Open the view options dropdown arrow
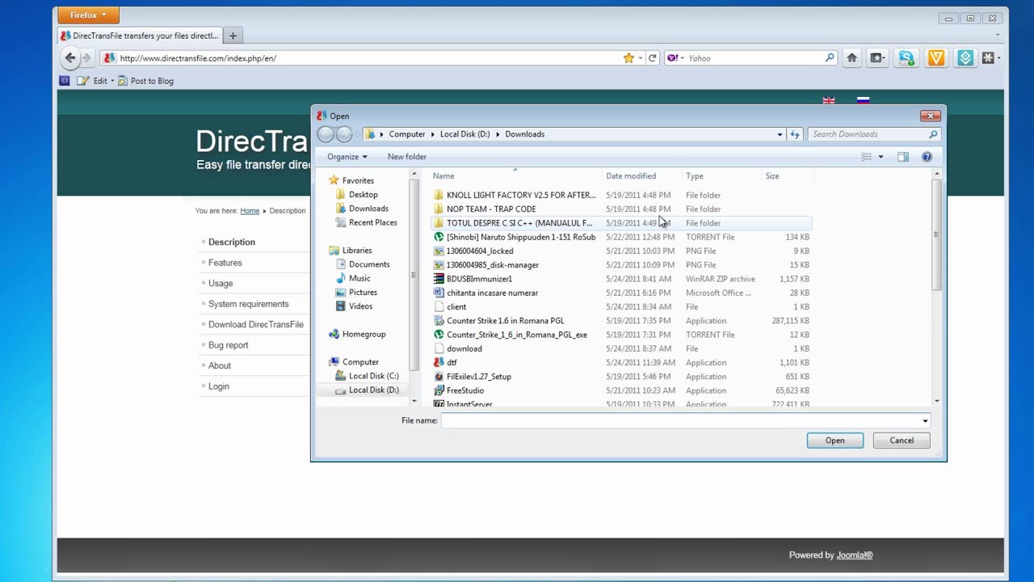Viewport: 1034px width, 582px height. pos(881,157)
